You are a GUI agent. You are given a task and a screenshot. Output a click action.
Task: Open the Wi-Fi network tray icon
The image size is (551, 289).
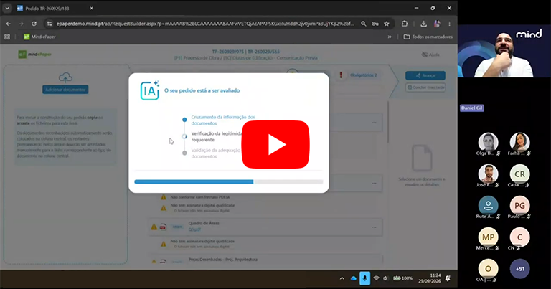(x=377, y=278)
